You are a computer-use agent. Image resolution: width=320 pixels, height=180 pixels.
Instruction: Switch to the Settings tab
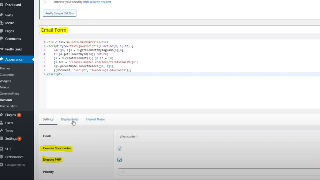pos(48,119)
